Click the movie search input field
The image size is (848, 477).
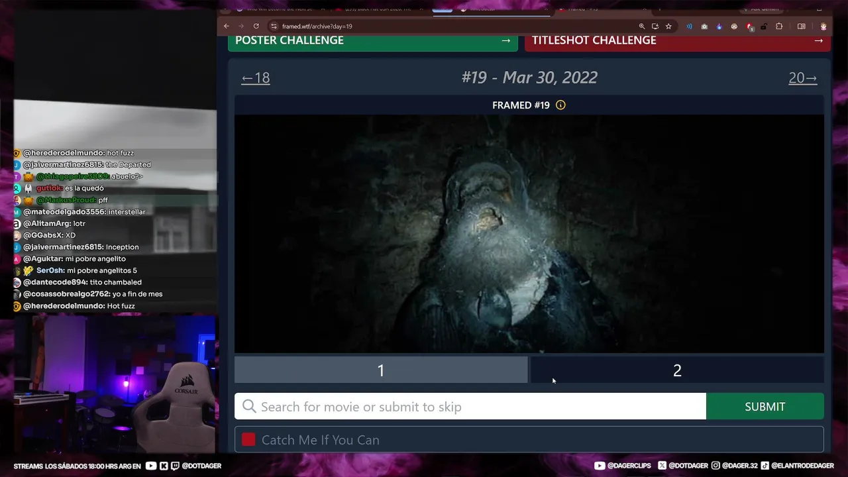pos(470,407)
